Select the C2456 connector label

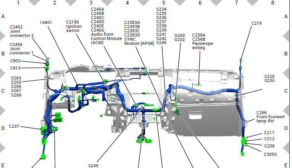[16, 45]
